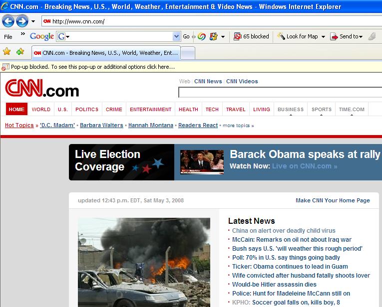Open the blank new tab button
This screenshot has height=307, width=382.
pos(188,53)
